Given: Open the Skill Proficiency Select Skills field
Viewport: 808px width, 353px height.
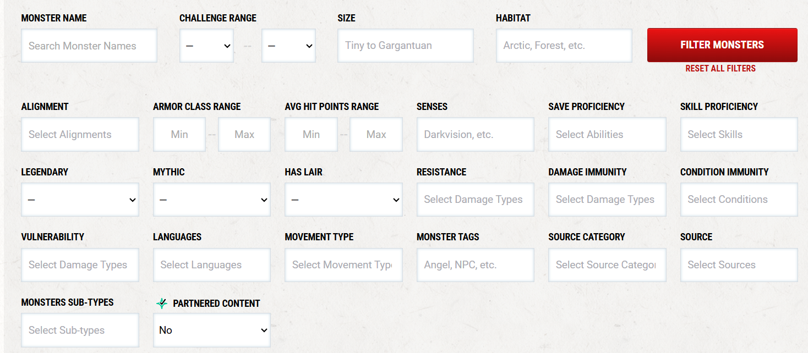Looking at the screenshot, I should (739, 134).
